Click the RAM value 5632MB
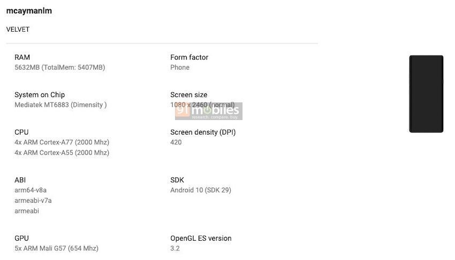The height and width of the screenshot is (260, 455). 59,68
